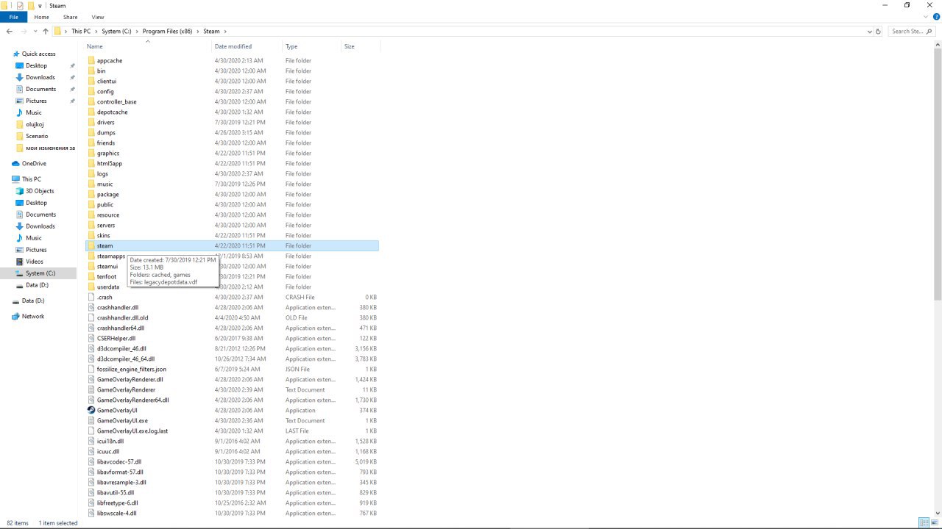Select Network in navigation pane
The image size is (942, 529).
tap(33, 317)
